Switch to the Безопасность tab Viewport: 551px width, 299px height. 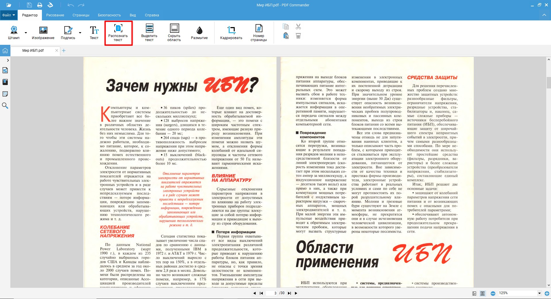click(109, 15)
